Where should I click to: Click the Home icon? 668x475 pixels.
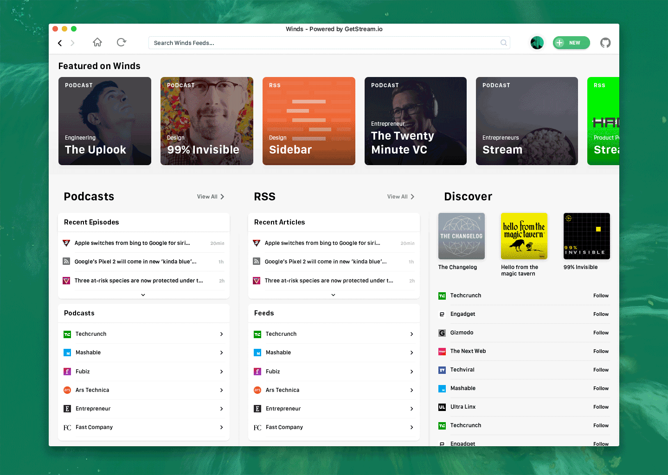(97, 42)
